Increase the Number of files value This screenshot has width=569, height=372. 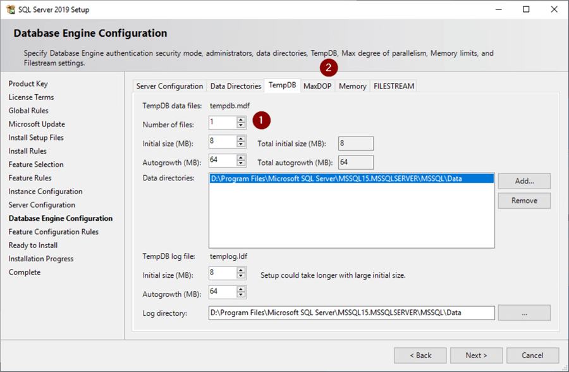pyautogui.click(x=241, y=120)
